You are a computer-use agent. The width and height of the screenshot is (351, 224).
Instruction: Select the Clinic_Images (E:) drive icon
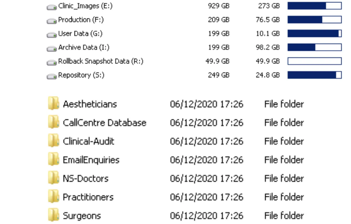51,7
